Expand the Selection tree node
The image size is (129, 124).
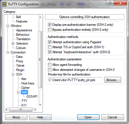[x=13, y=43]
